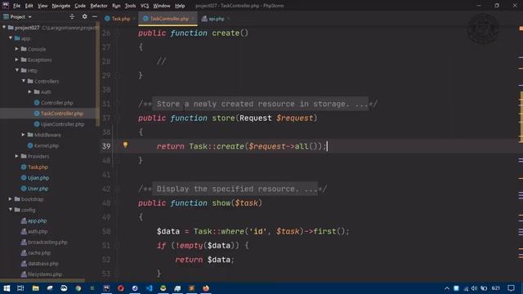Open Project panel settings gear
This screenshot has height=294, width=523.
[x=84, y=16]
